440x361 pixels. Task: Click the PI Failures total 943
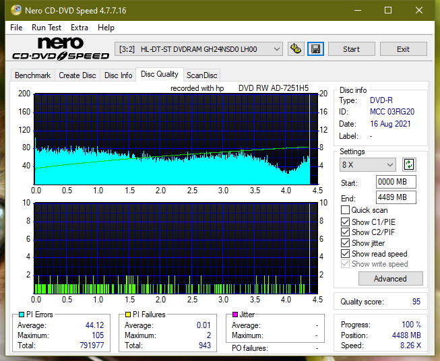click(205, 345)
